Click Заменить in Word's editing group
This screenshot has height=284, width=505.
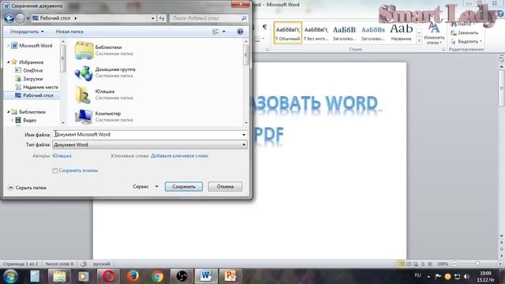click(x=465, y=33)
